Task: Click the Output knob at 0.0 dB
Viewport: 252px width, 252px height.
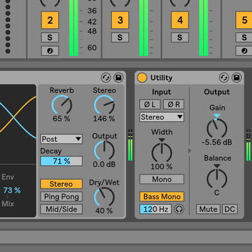Action: (x=105, y=151)
